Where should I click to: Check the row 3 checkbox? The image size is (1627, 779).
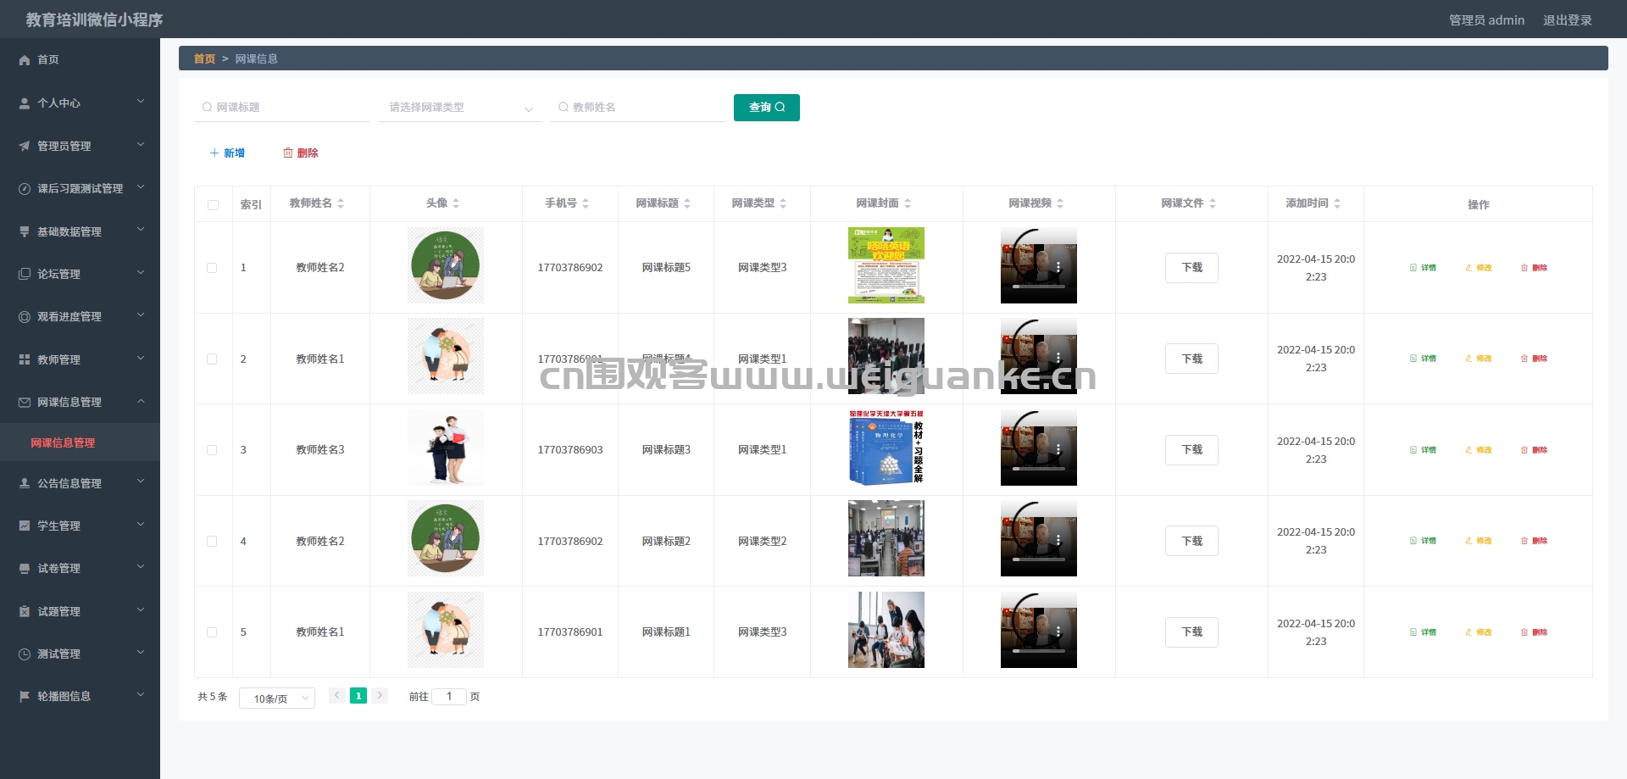pyautogui.click(x=212, y=450)
